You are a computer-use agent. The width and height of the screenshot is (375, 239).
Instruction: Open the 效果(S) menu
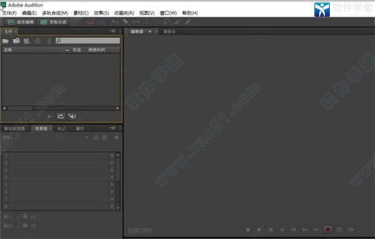[x=101, y=13]
